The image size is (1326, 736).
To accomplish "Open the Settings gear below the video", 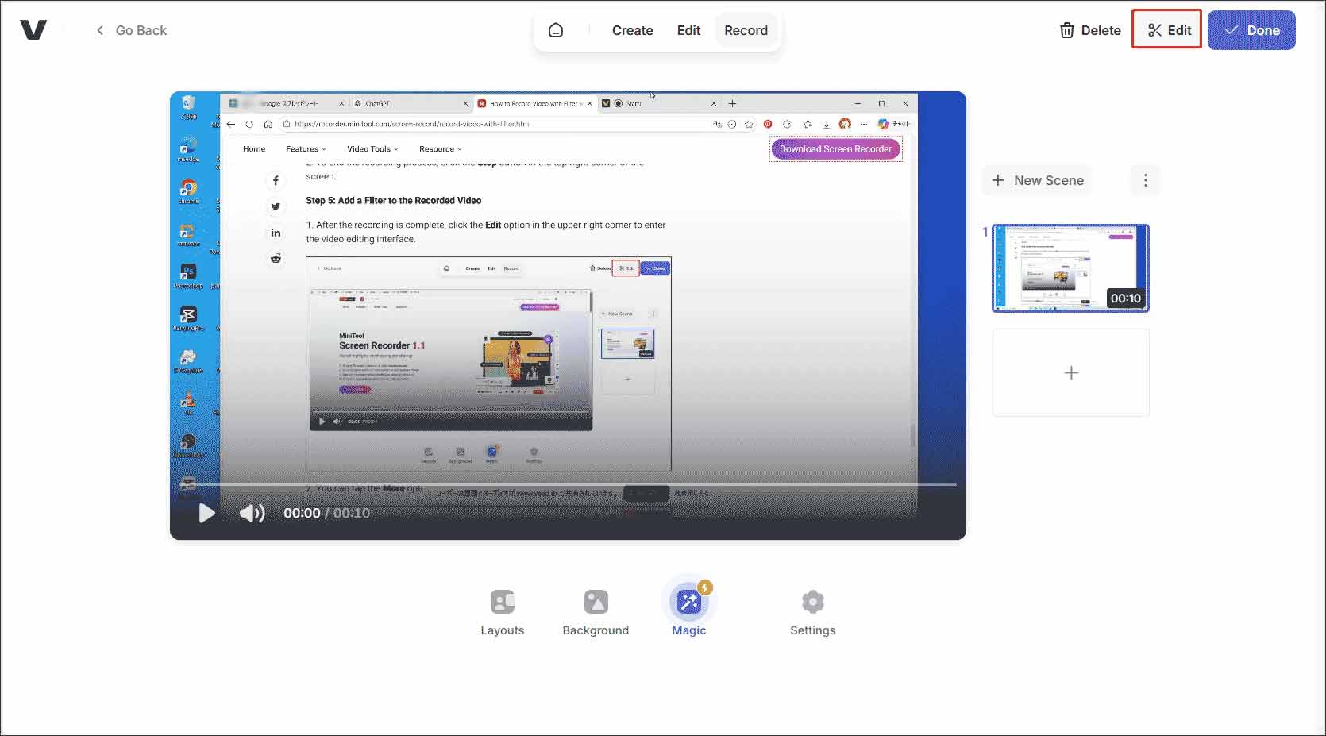I will pyautogui.click(x=812, y=612).
